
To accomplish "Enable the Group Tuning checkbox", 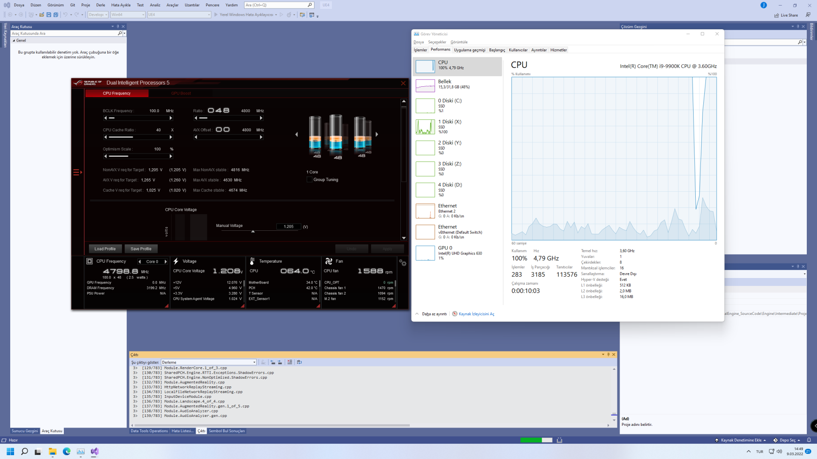I will coord(309,180).
